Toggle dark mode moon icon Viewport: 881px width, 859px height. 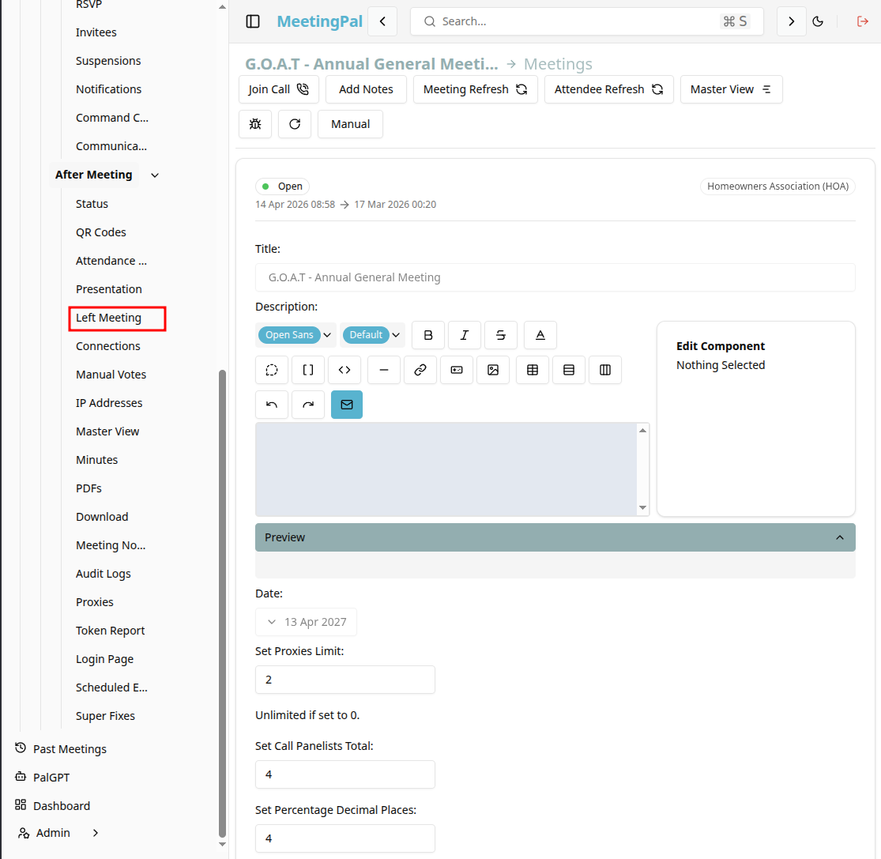click(818, 21)
